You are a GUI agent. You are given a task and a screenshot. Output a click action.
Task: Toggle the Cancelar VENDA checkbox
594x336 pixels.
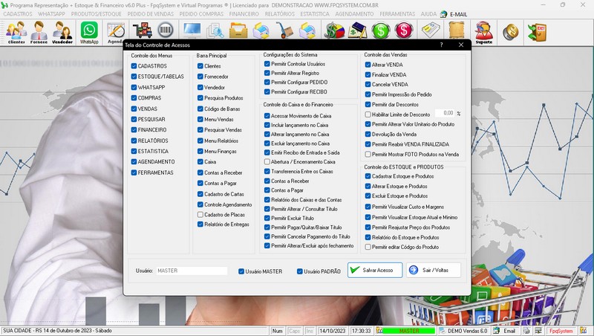click(x=368, y=85)
